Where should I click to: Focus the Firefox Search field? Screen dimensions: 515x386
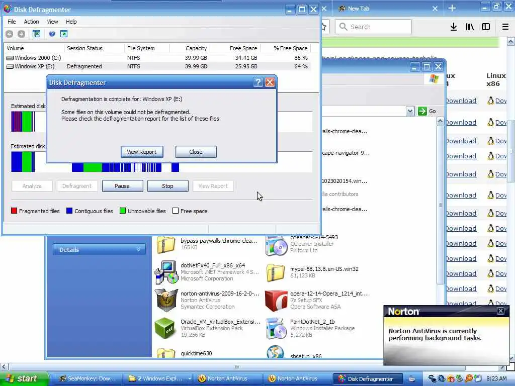coord(374,27)
